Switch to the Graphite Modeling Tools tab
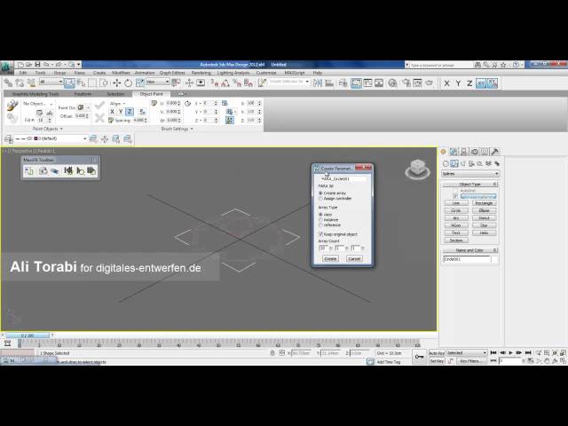The height and width of the screenshot is (426, 568). click(x=35, y=94)
